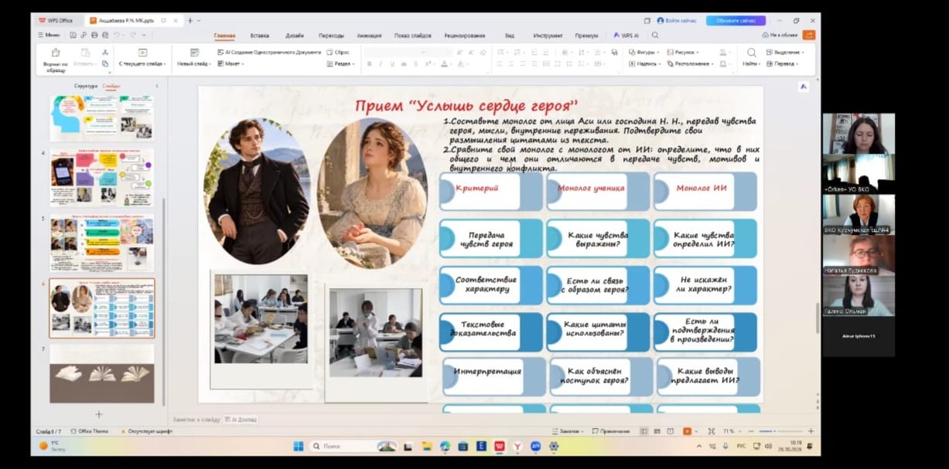The width and height of the screenshot is (949, 469).
Task: Click the Не в облаке cloud status button
Action: pos(780,35)
